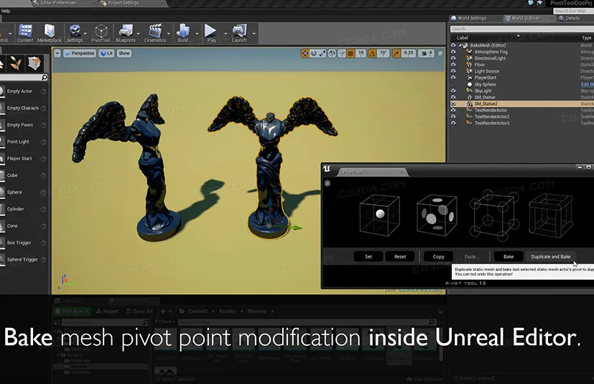Open the viewport Show menu
The height and width of the screenshot is (384, 594).
[x=124, y=53]
